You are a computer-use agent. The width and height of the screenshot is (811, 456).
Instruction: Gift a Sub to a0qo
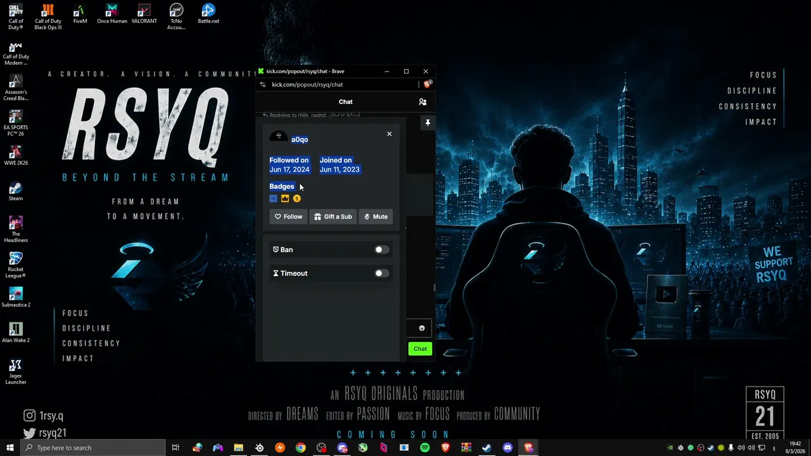(x=333, y=217)
